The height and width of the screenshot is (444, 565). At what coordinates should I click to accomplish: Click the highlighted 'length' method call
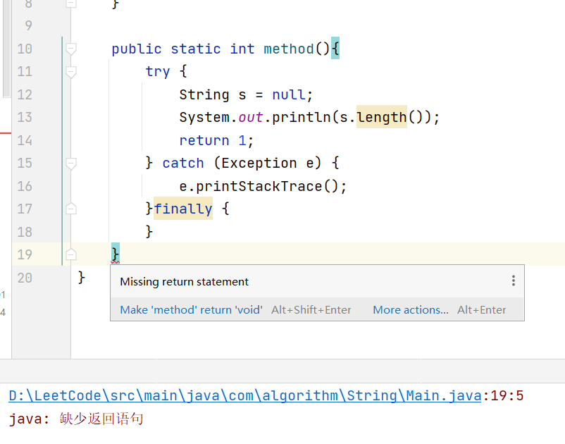click(382, 117)
